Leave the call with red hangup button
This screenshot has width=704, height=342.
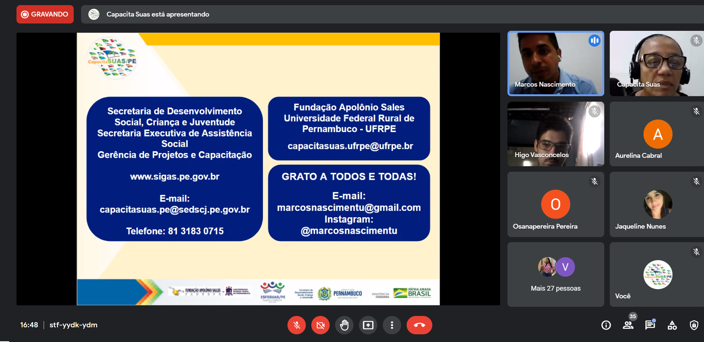click(419, 325)
